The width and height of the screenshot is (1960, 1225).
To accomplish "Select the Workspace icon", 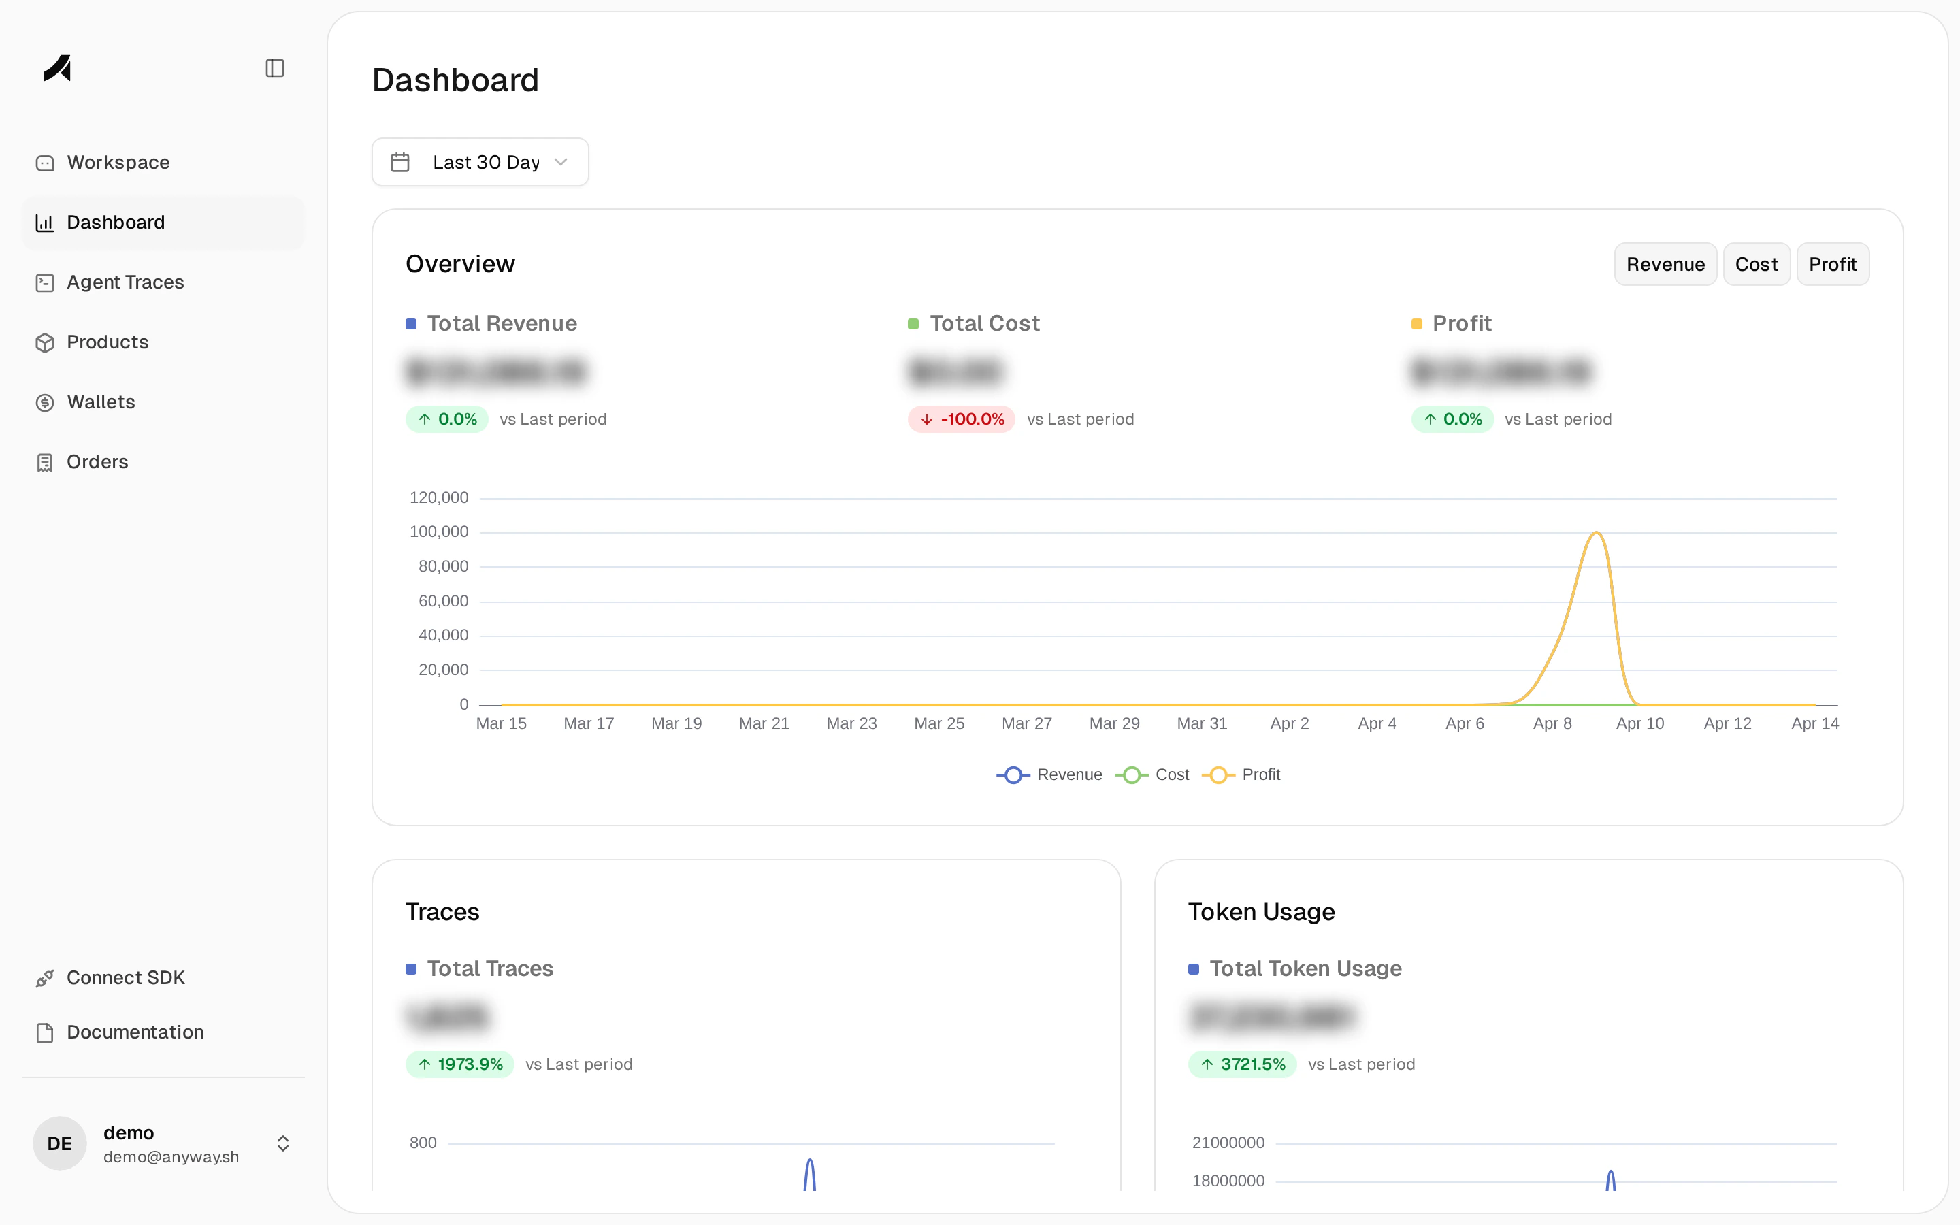I will point(46,162).
